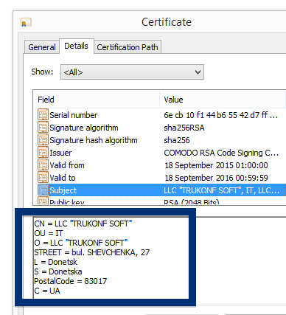Click the S = Donetska line
This screenshot has width=286, height=315.
click(x=58, y=271)
